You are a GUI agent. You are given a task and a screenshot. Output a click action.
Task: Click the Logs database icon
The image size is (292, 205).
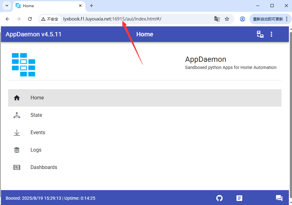[16, 150]
